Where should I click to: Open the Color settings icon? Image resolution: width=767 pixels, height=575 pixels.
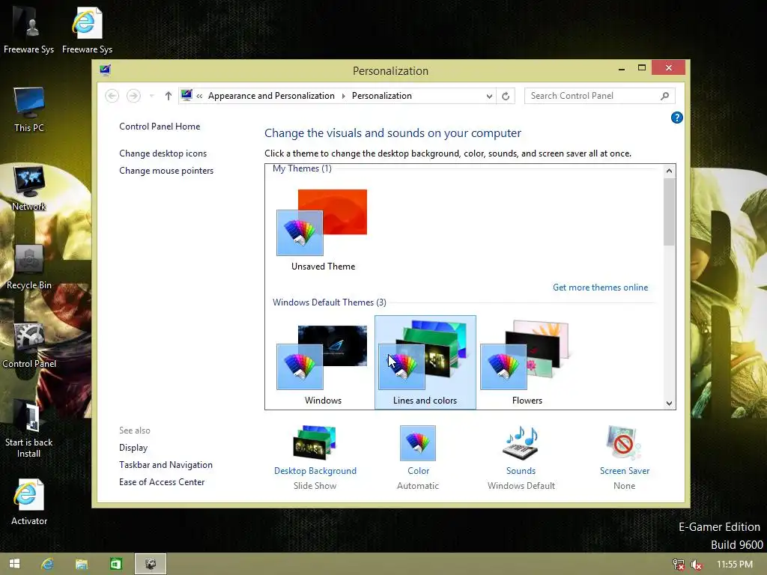pyautogui.click(x=418, y=443)
